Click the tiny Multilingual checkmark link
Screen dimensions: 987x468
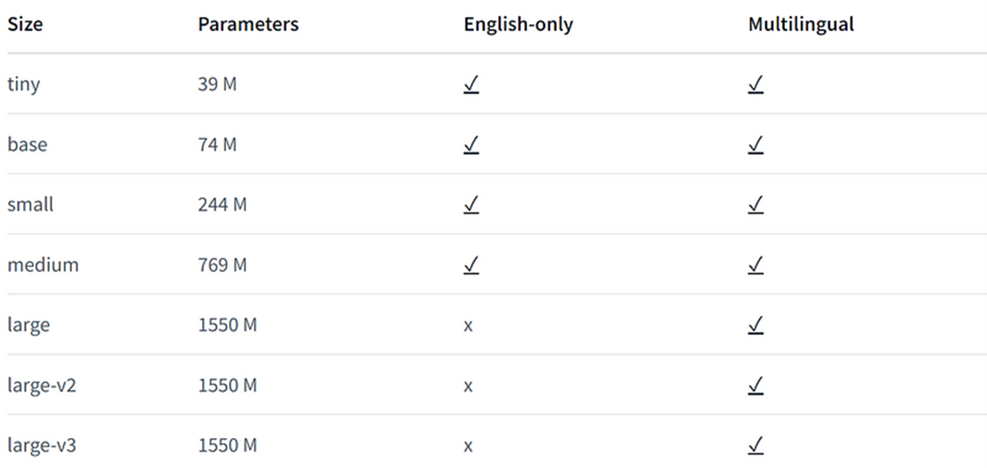(755, 84)
